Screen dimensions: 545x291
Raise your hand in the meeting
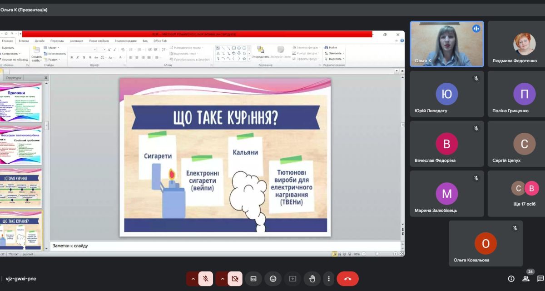(312, 279)
